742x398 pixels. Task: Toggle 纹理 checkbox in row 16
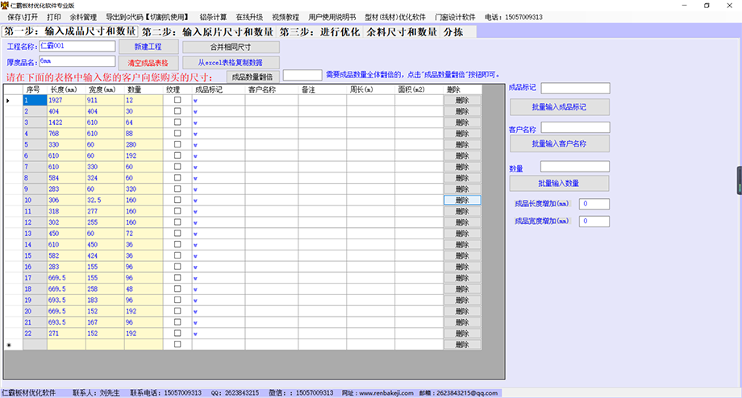tap(177, 267)
